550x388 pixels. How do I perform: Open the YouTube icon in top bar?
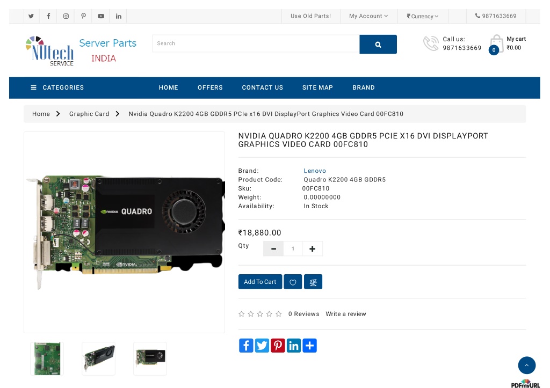click(x=101, y=16)
